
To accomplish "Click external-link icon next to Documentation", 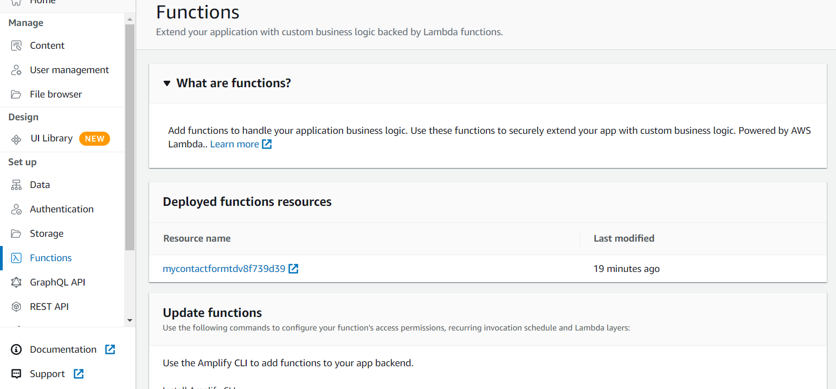I will click(x=110, y=349).
